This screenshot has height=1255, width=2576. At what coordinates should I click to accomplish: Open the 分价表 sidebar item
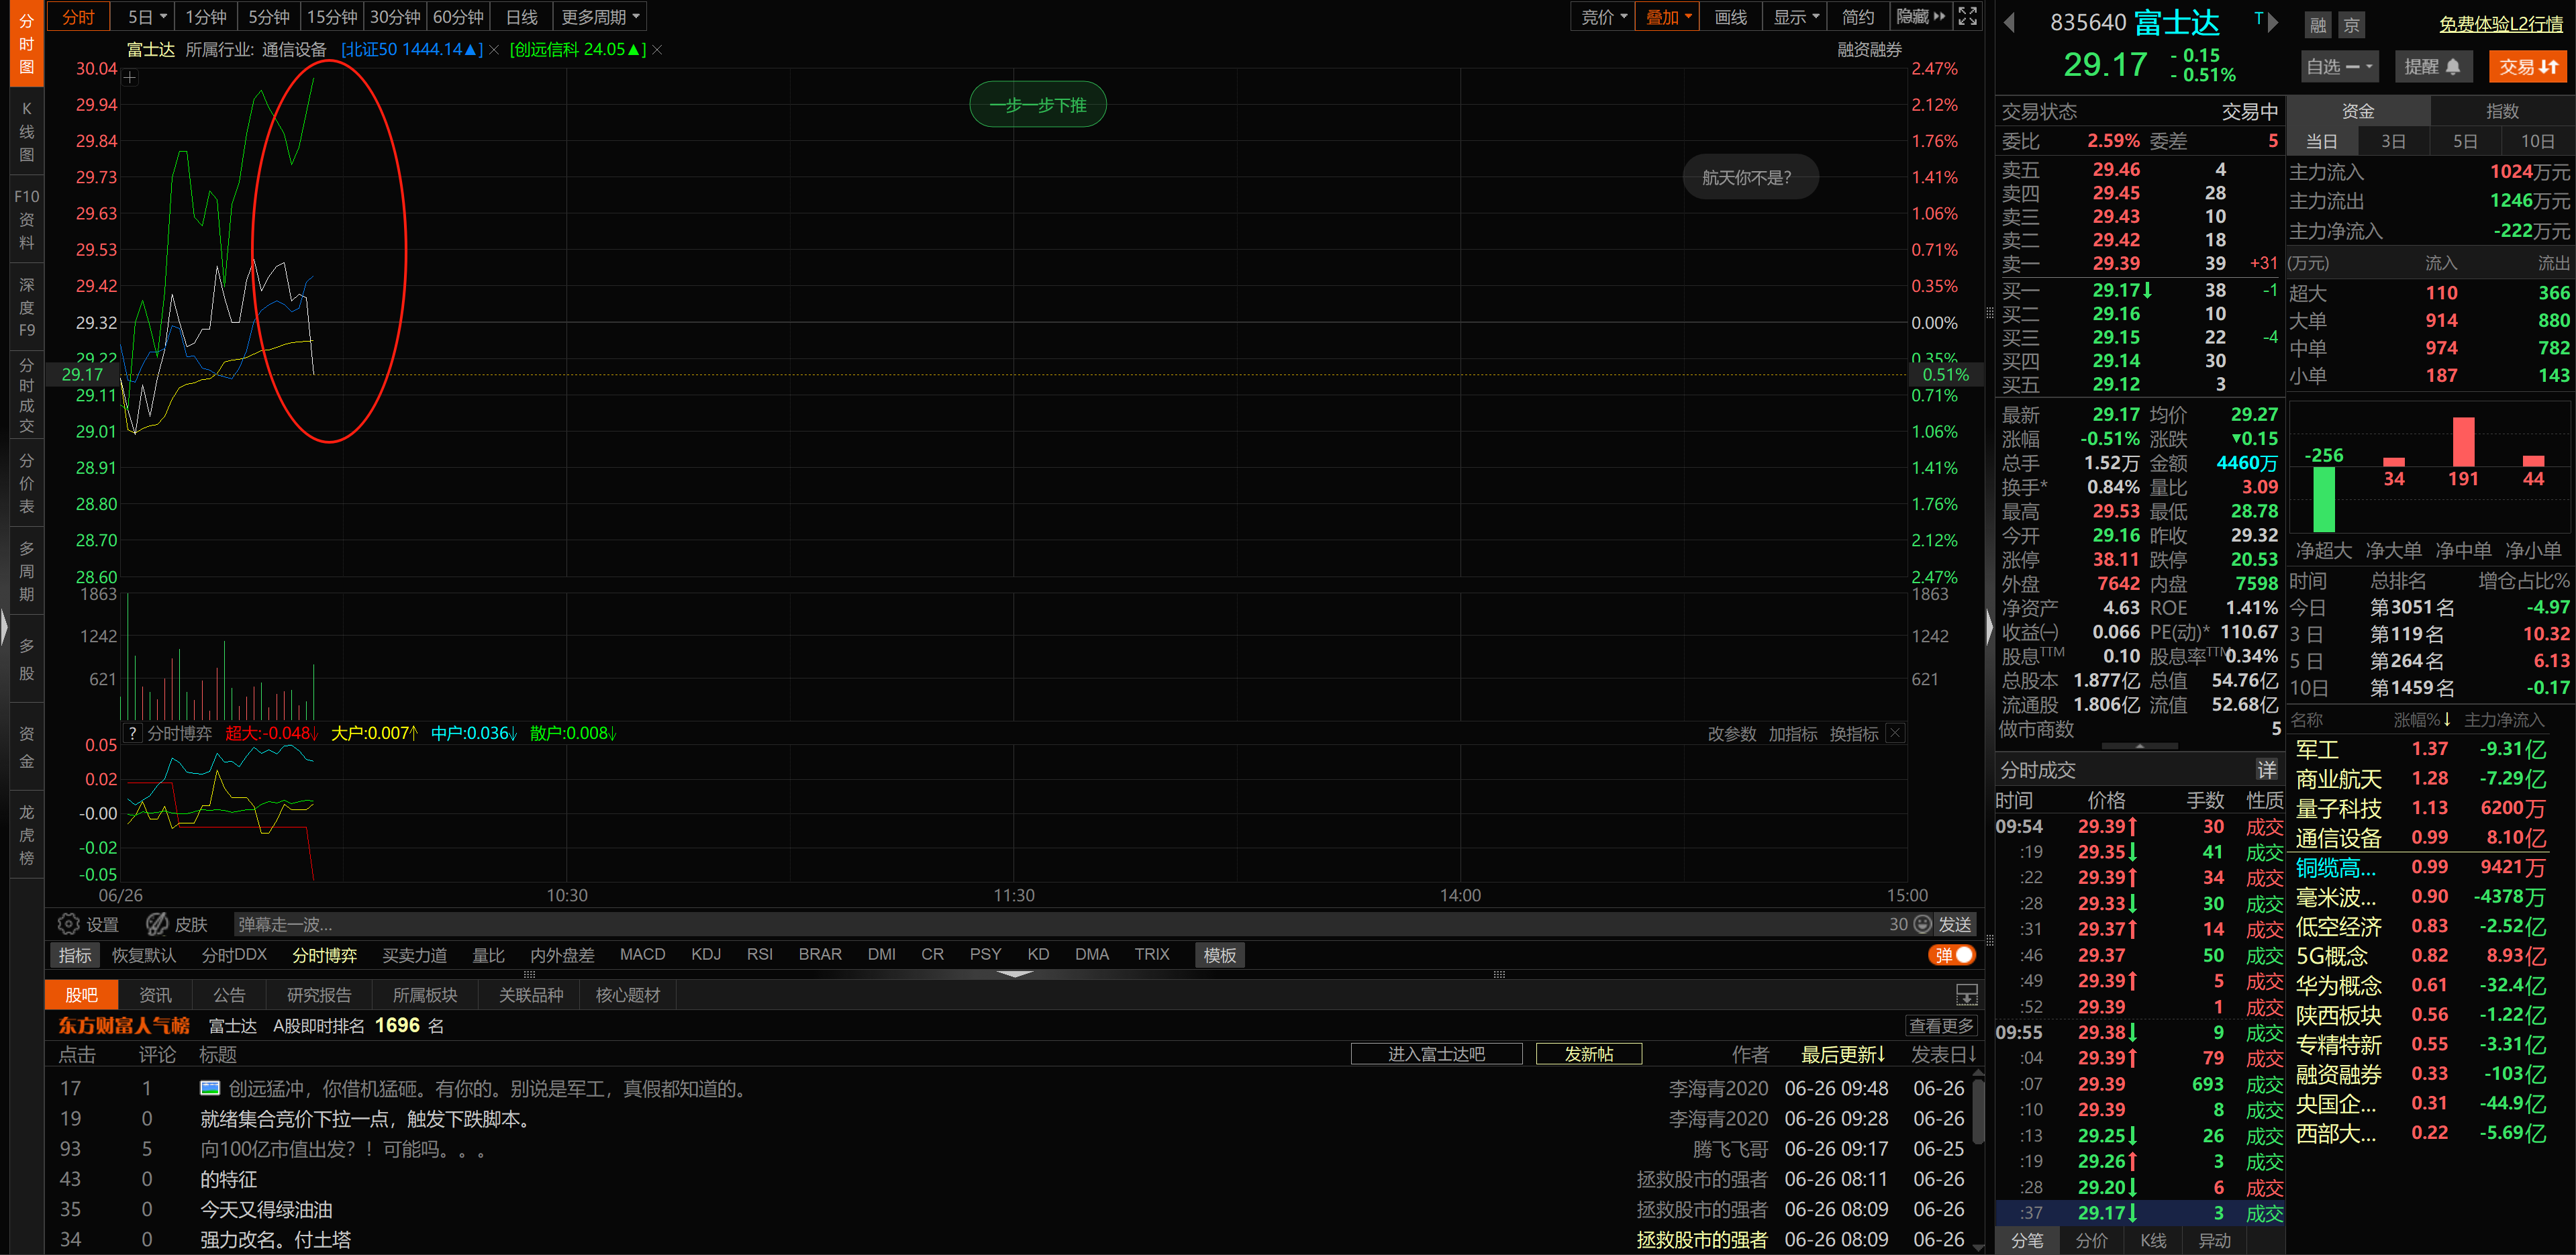pyautogui.click(x=27, y=483)
